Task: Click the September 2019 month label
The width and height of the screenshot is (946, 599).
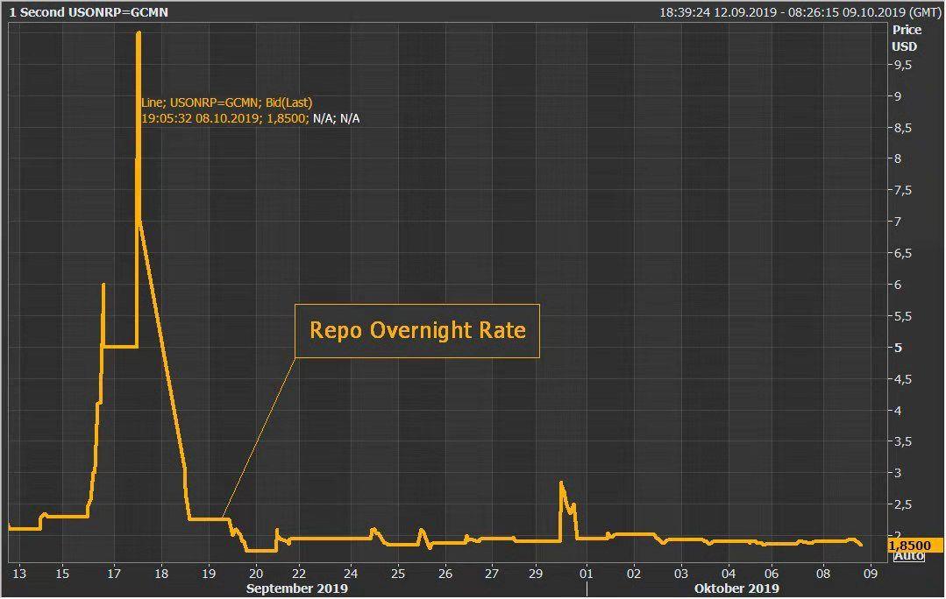Action: point(296,588)
